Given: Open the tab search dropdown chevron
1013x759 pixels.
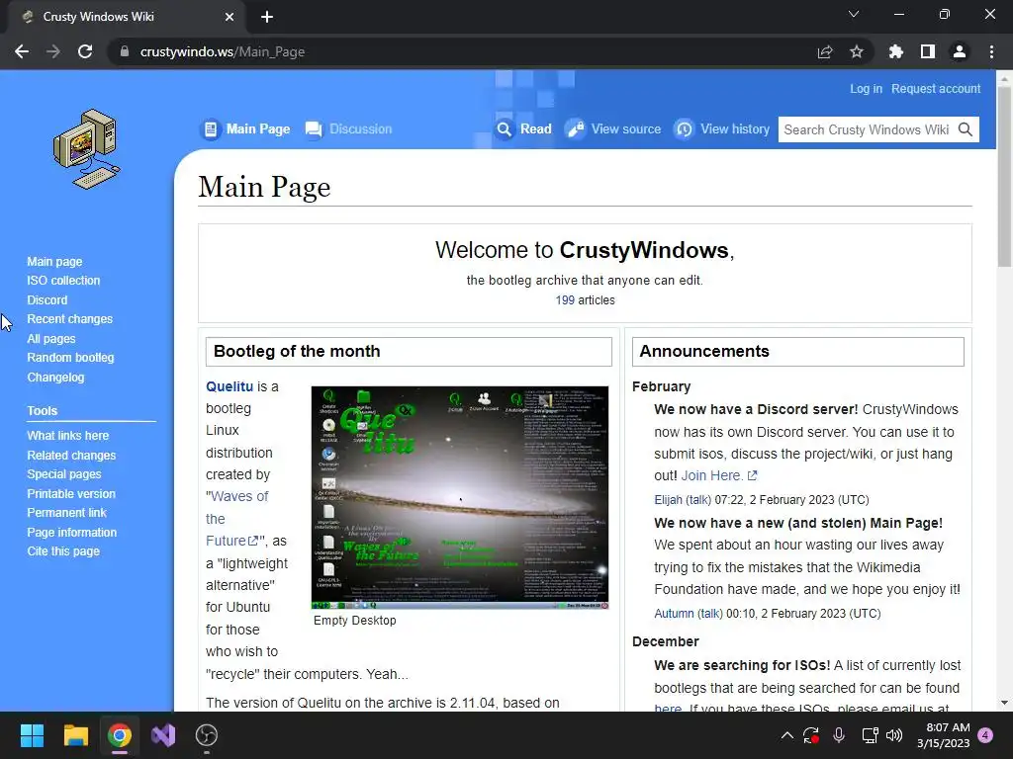Looking at the screenshot, I should [x=854, y=14].
